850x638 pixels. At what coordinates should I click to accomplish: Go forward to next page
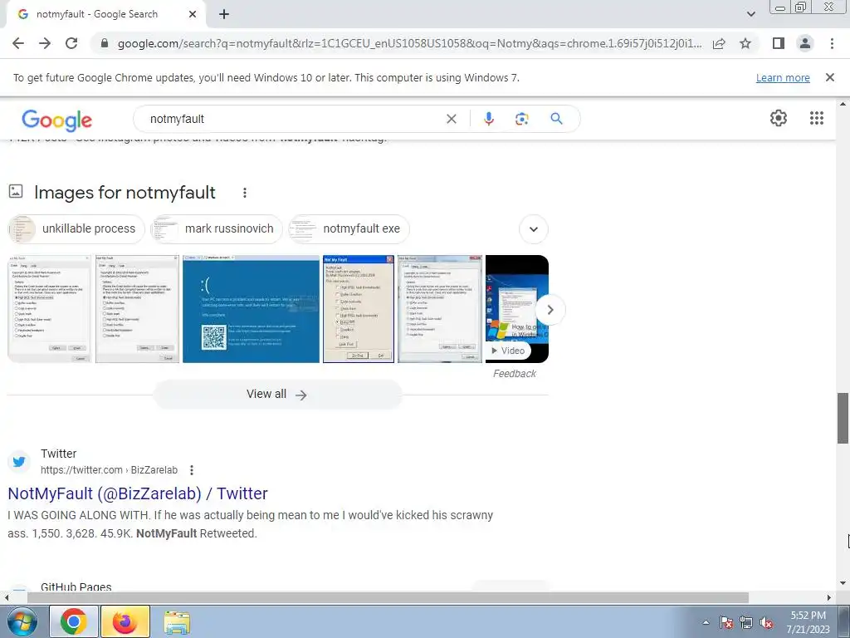pyautogui.click(x=45, y=43)
